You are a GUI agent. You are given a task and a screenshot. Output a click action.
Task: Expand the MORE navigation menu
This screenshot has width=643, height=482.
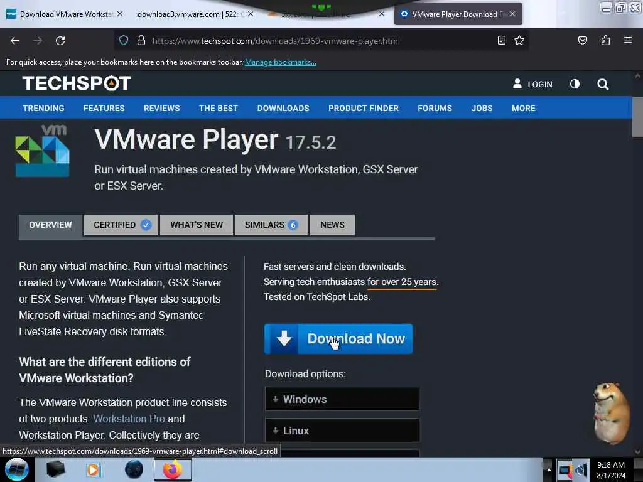(x=523, y=108)
